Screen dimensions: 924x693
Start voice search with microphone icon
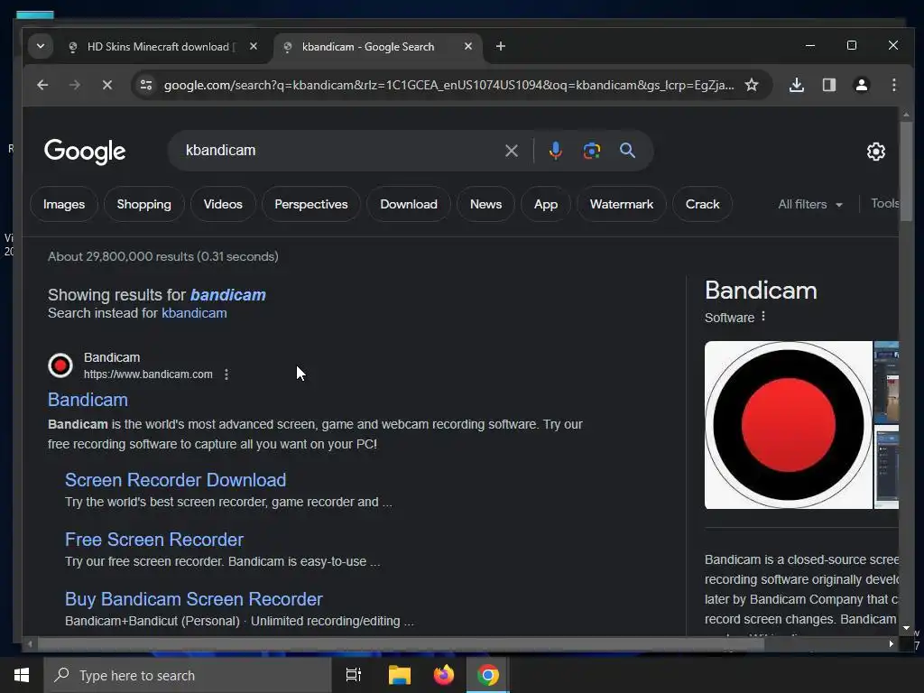tap(555, 151)
